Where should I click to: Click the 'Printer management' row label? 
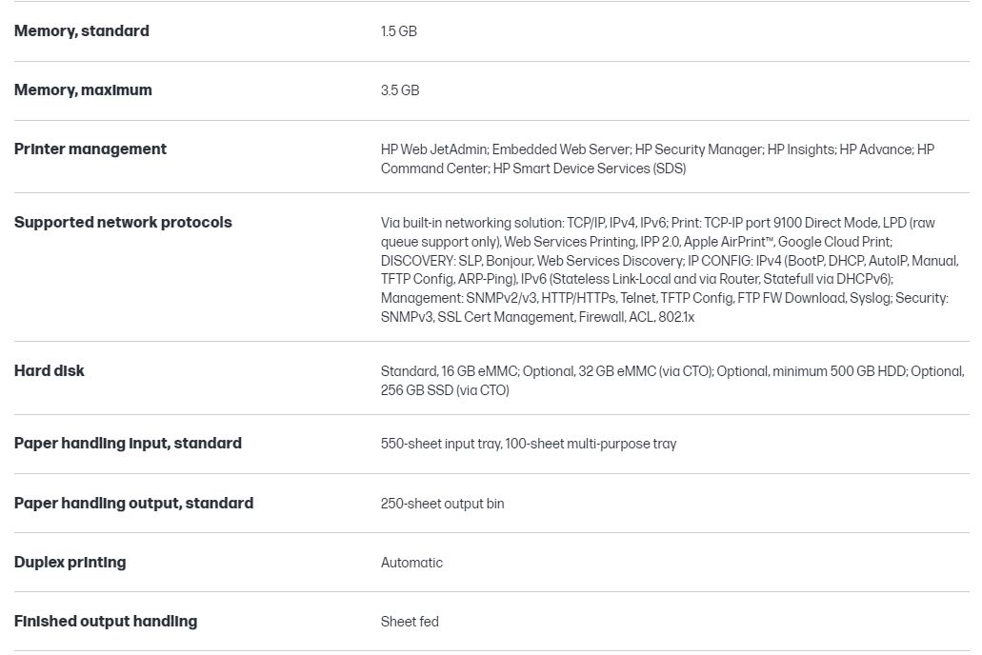(x=90, y=149)
